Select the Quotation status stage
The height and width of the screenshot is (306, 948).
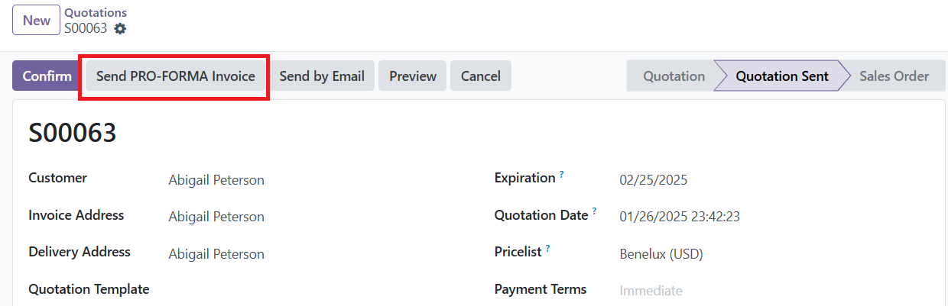click(x=674, y=76)
